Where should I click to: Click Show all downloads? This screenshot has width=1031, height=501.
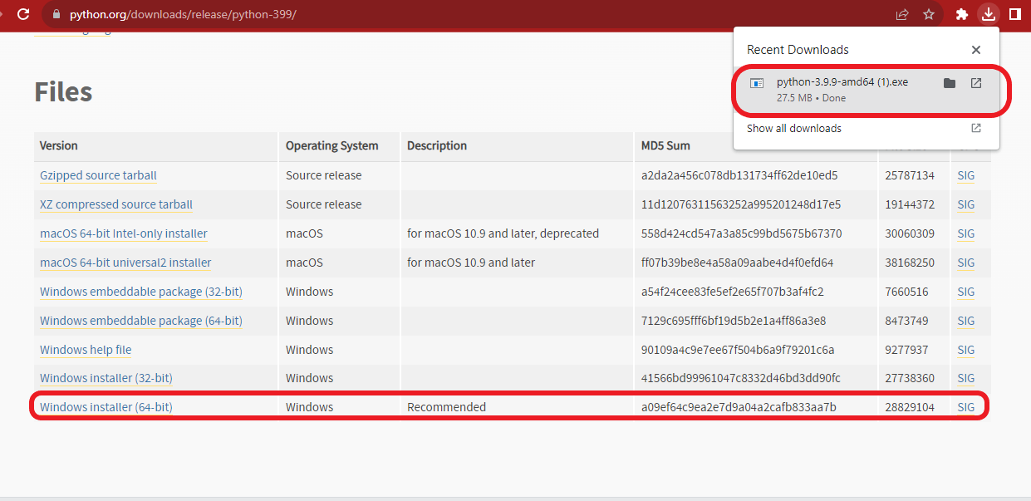(x=794, y=129)
